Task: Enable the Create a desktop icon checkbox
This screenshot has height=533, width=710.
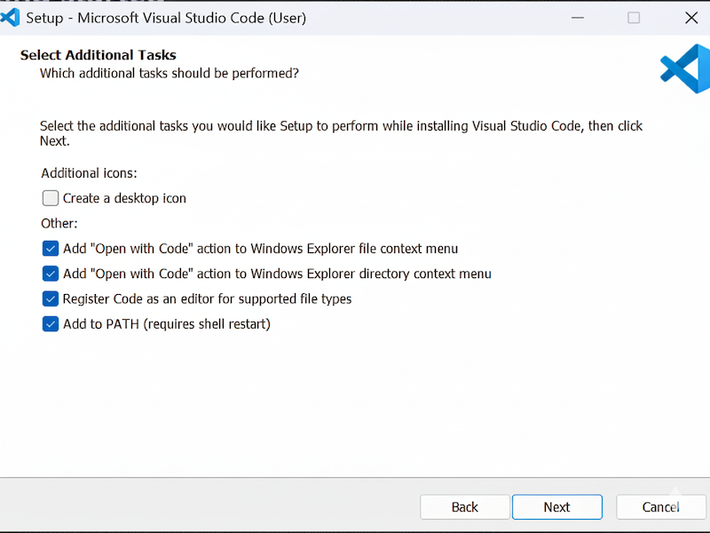Action: pos(51,198)
